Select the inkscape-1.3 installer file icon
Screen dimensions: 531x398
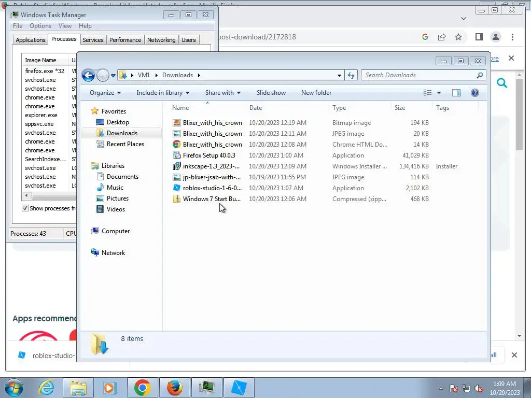tap(176, 166)
